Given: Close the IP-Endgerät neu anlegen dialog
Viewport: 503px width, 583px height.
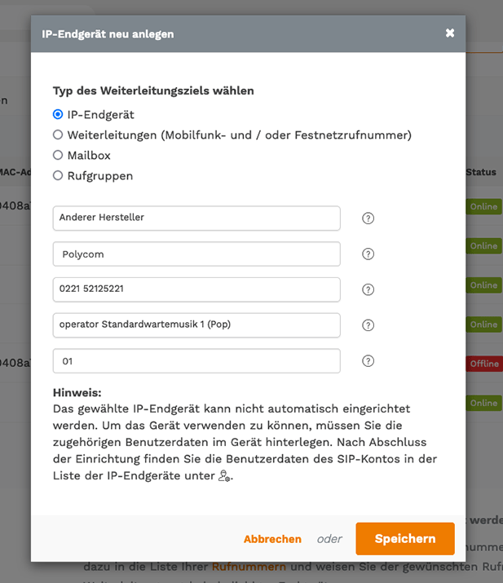Looking at the screenshot, I should (450, 33).
